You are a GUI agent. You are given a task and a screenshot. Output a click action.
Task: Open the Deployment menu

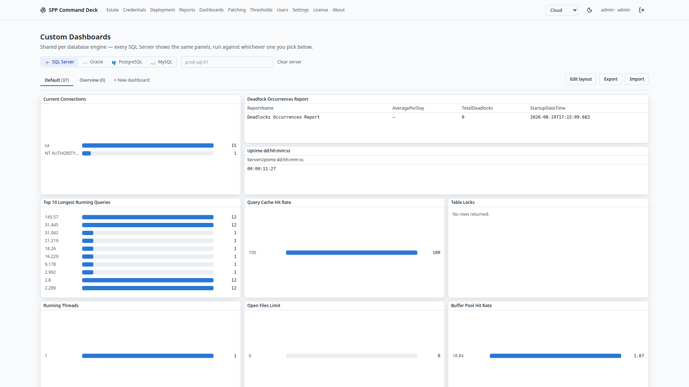pos(163,10)
